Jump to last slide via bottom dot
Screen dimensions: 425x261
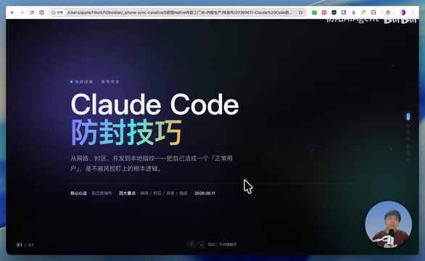[x=408, y=159]
